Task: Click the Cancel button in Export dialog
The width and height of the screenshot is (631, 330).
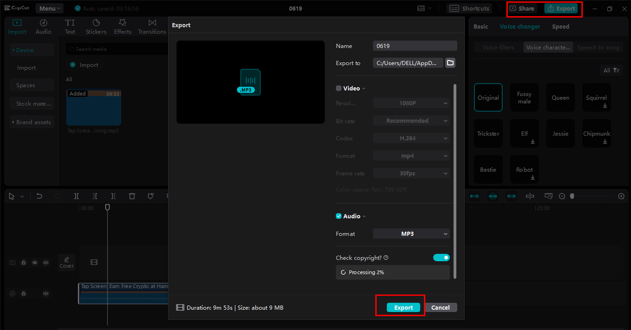Action: (440, 307)
